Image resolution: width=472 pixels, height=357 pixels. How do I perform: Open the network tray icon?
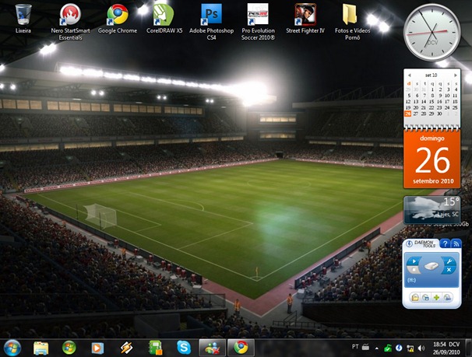point(410,348)
